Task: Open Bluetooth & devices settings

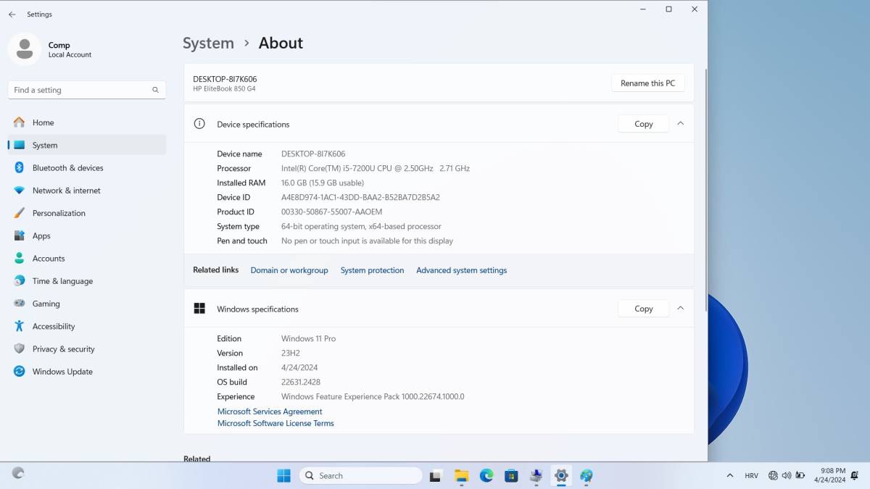Action: pyautogui.click(x=87, y=167)
